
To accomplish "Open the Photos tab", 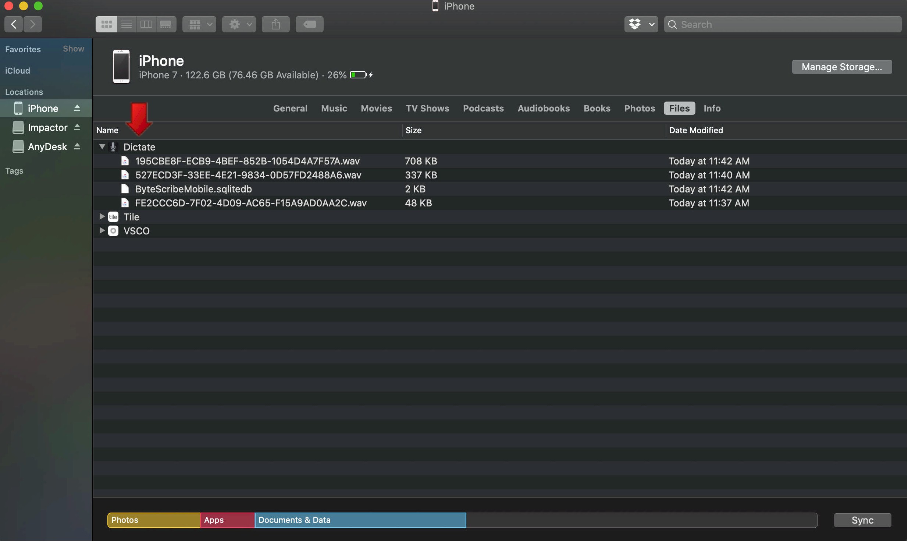I will click(x=640, y=108).
